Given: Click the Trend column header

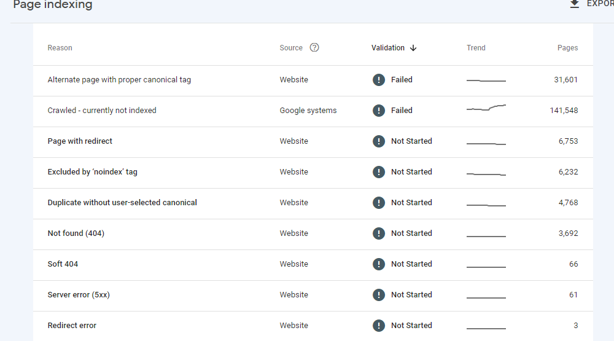Looking at the screenshot, I should click(476, 48).
